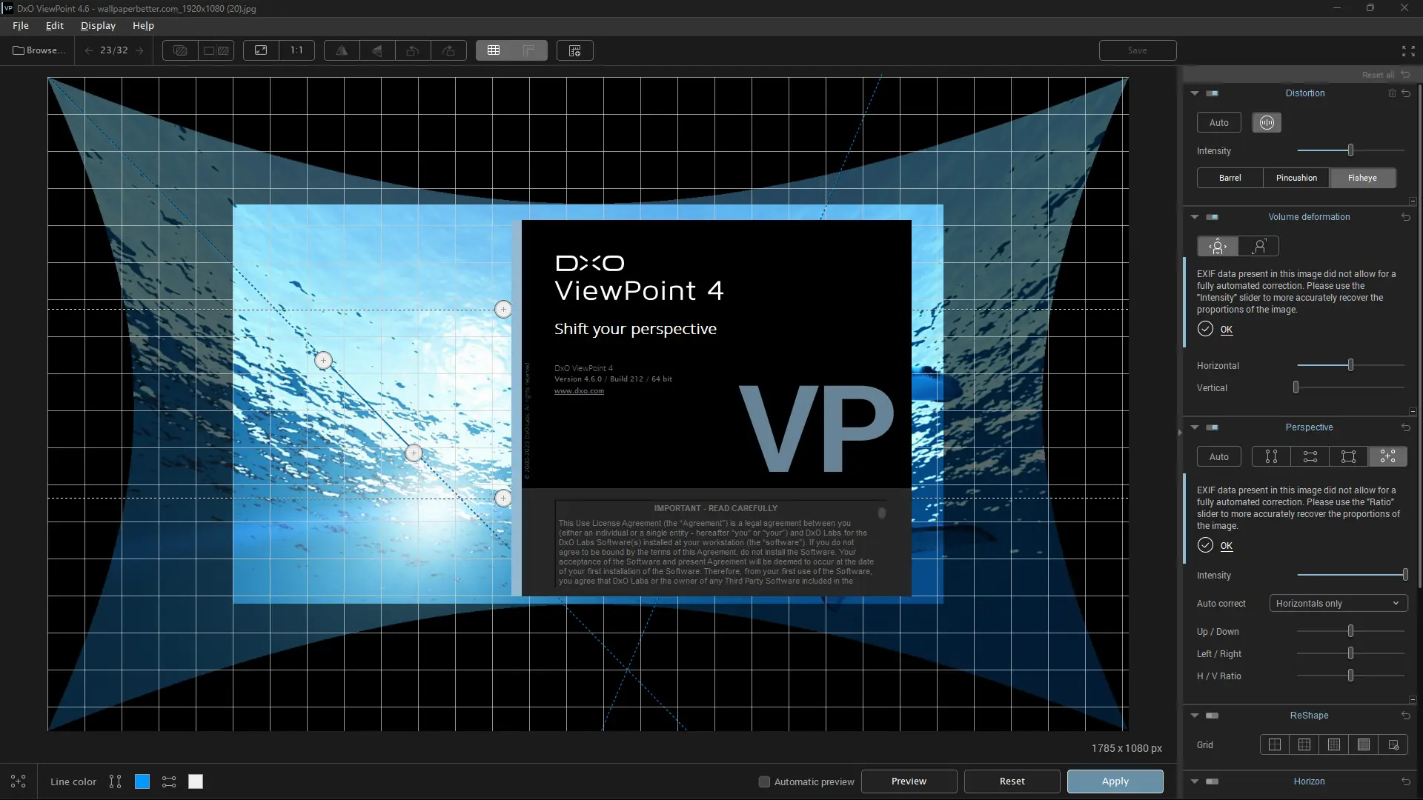Collapse the Volume deformation section
This screenshot has width=1423, height=800.
coord(1195,217)
